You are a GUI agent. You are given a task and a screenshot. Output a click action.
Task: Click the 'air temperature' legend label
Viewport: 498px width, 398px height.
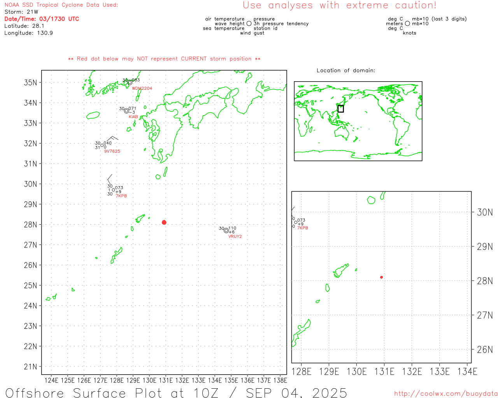pos(224,19)
